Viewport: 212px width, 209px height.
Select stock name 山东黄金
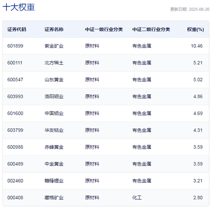[x=54, y=80]
